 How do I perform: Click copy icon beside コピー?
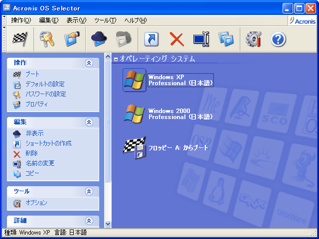pyautogui.click(x=17, y=174)
